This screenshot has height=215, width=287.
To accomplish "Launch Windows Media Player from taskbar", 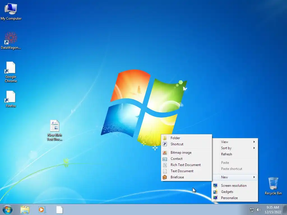I will [42, 210].
